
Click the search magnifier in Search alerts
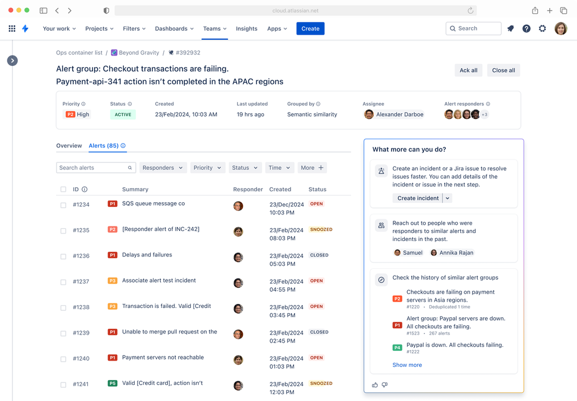130,168
